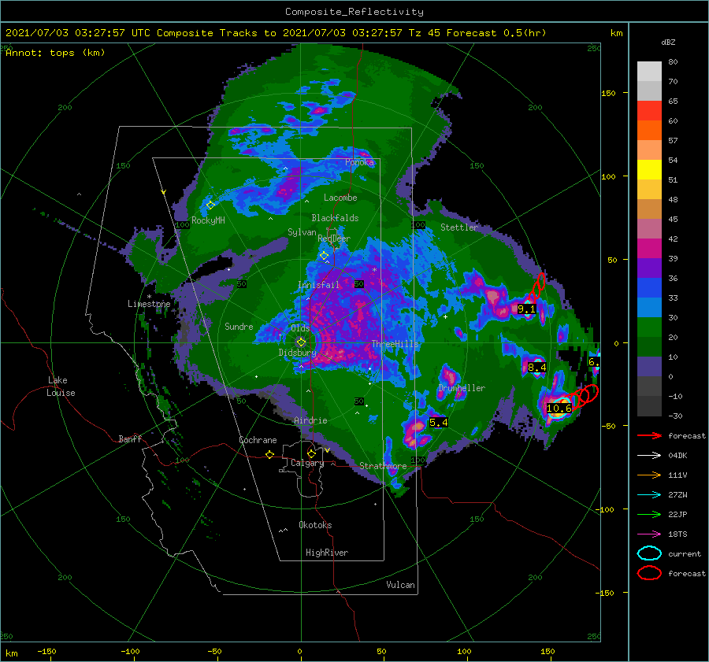709x662 pixels.
Task: Select storm top label 8.4
Action: point(536,368)
